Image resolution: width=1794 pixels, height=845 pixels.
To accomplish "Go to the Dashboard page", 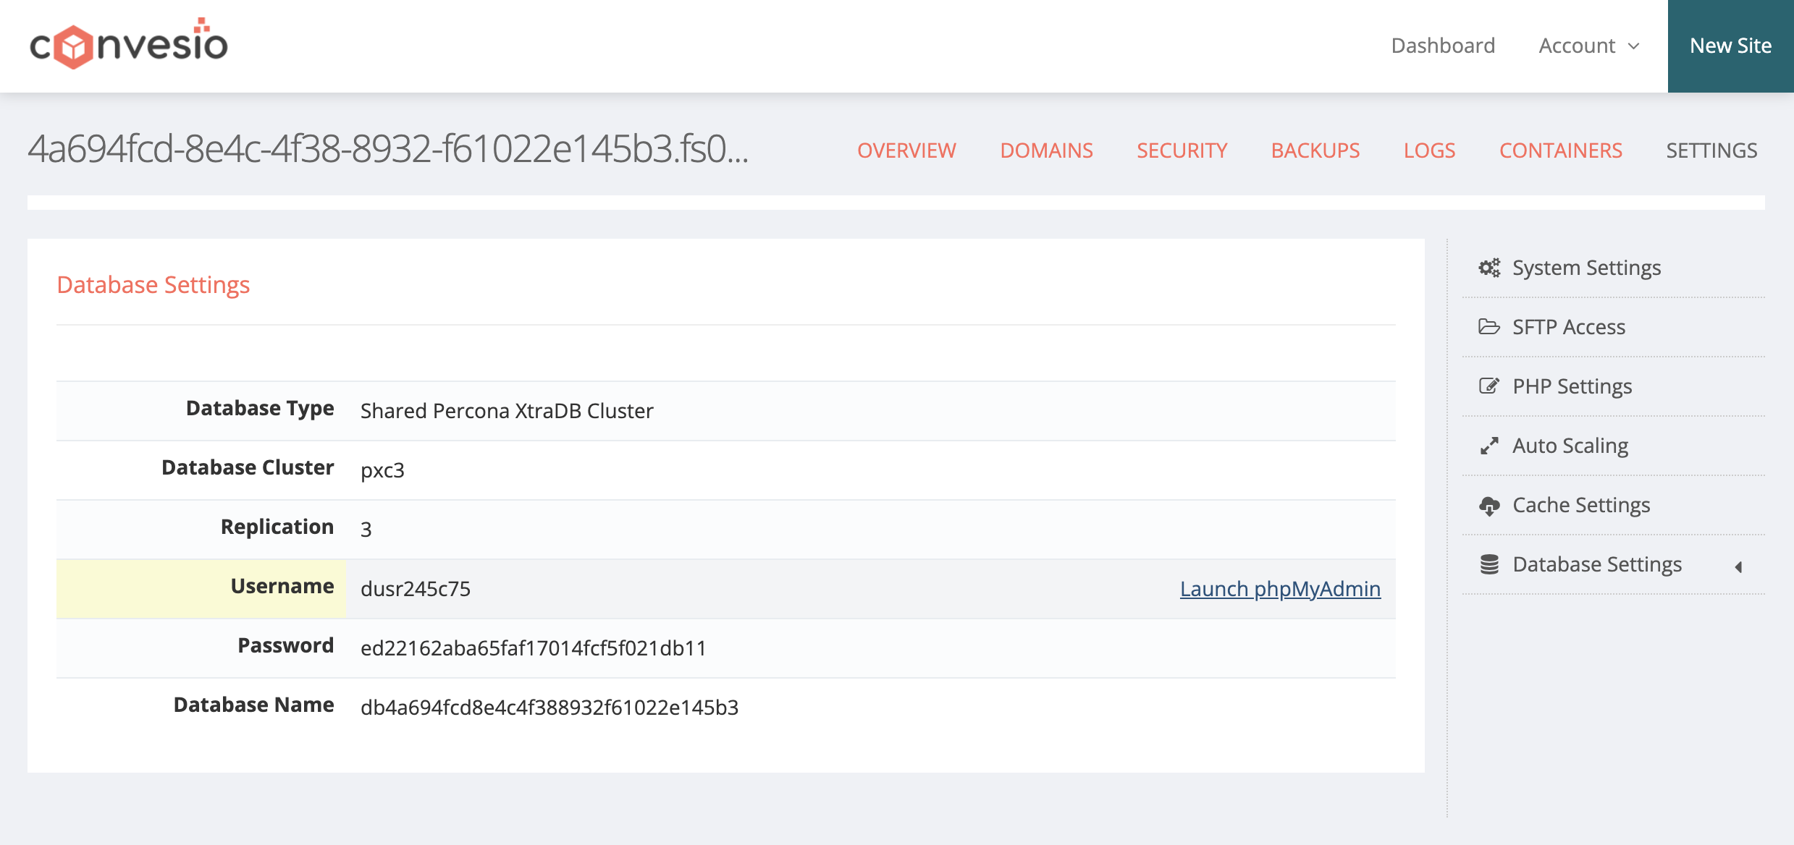I will 1442,46.
